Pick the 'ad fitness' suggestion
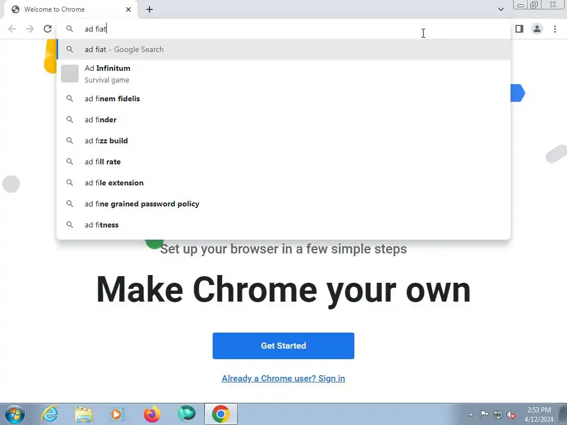This screenshot has width=567, height=425. tap(283, 225)
